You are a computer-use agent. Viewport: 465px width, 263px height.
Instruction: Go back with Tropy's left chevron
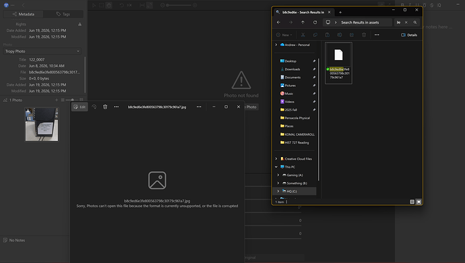[23, 5]
